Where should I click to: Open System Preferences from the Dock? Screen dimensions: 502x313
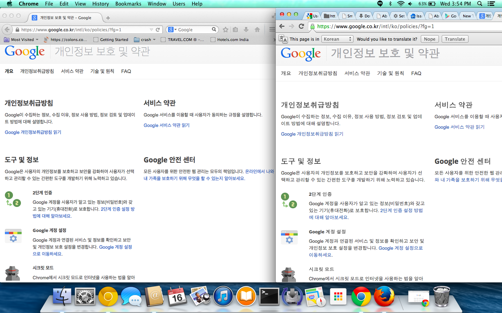coord(85,297)
